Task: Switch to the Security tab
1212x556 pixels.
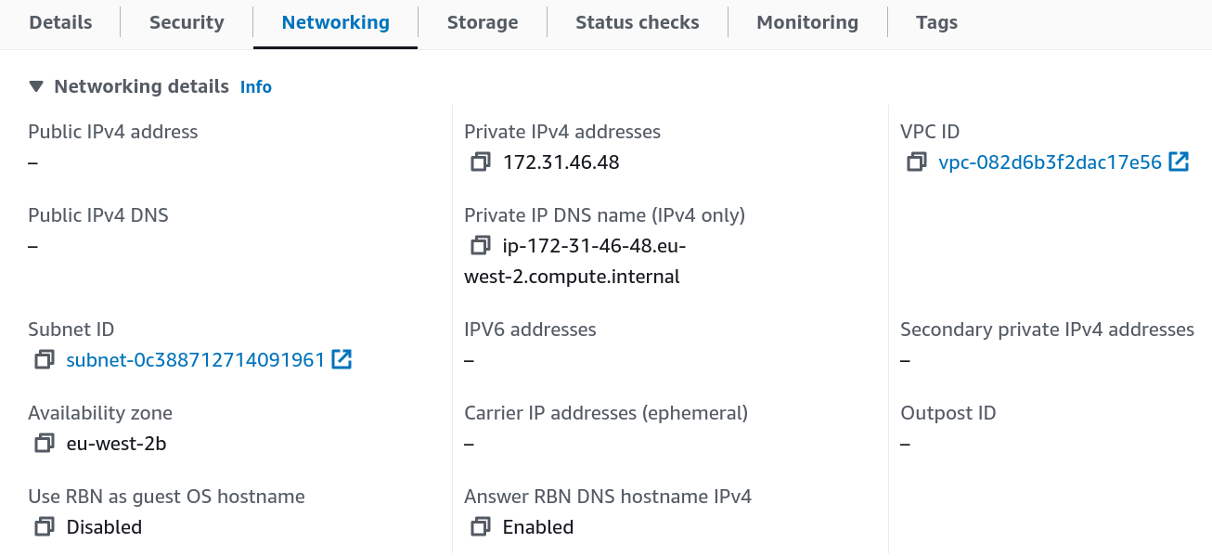Action: point(186,21)
